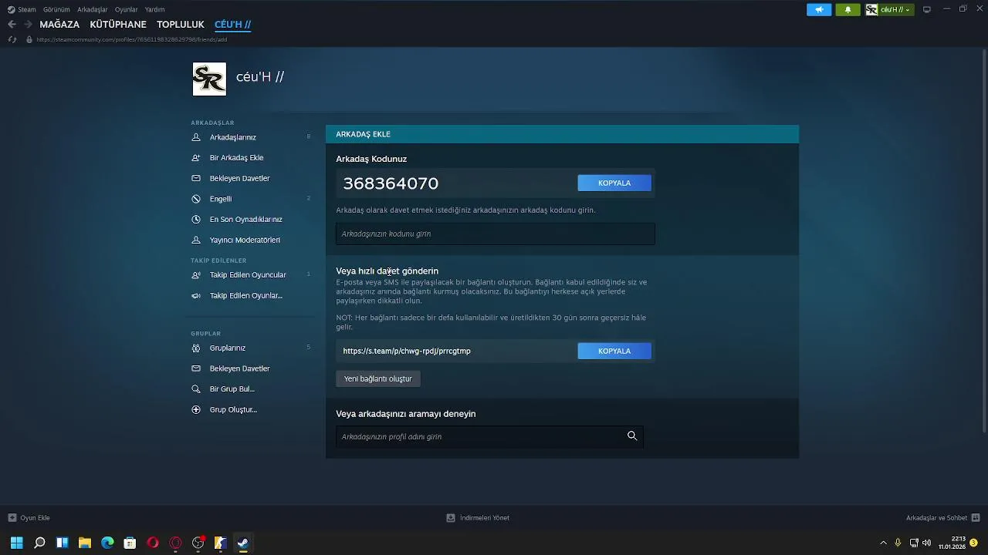
Task: Click the Bir Arkadaş Ekle add-person icon
Action: (x=196, y=157)
